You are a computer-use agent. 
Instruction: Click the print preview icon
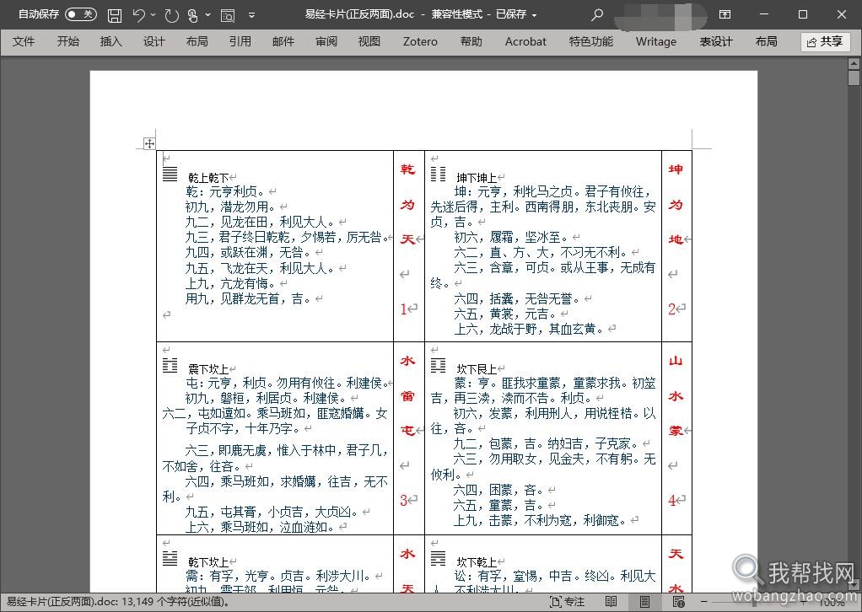pos(228,15)
